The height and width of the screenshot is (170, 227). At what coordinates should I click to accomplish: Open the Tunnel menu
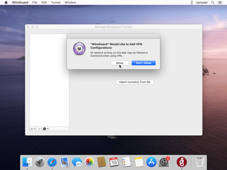point(56,3)
